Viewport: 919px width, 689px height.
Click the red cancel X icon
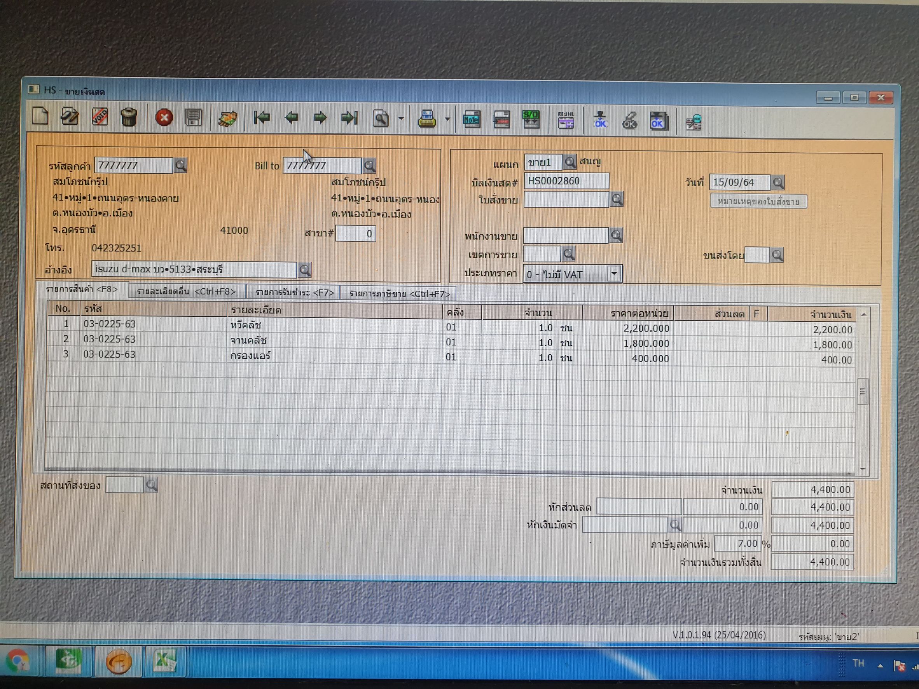pos(164,118)
